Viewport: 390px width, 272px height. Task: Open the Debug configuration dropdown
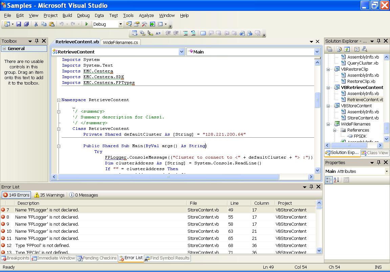point(121,24)
